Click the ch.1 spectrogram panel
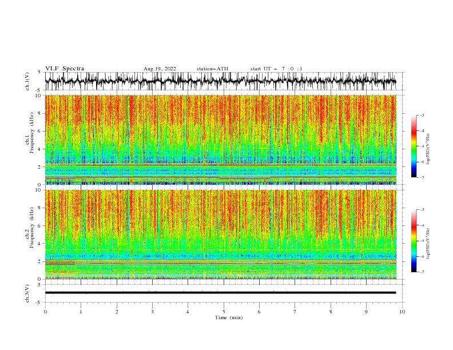The width and height of the screenshot is (453, 350). pos(220,140)
